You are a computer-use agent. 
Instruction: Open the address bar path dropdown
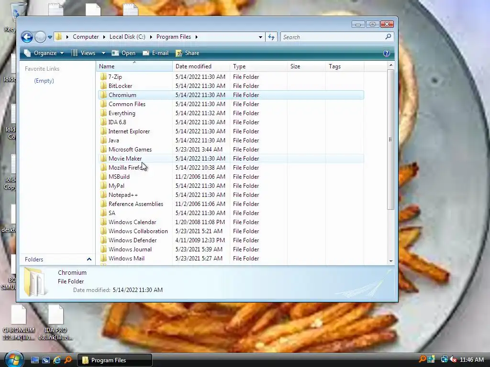coord(260,37)
